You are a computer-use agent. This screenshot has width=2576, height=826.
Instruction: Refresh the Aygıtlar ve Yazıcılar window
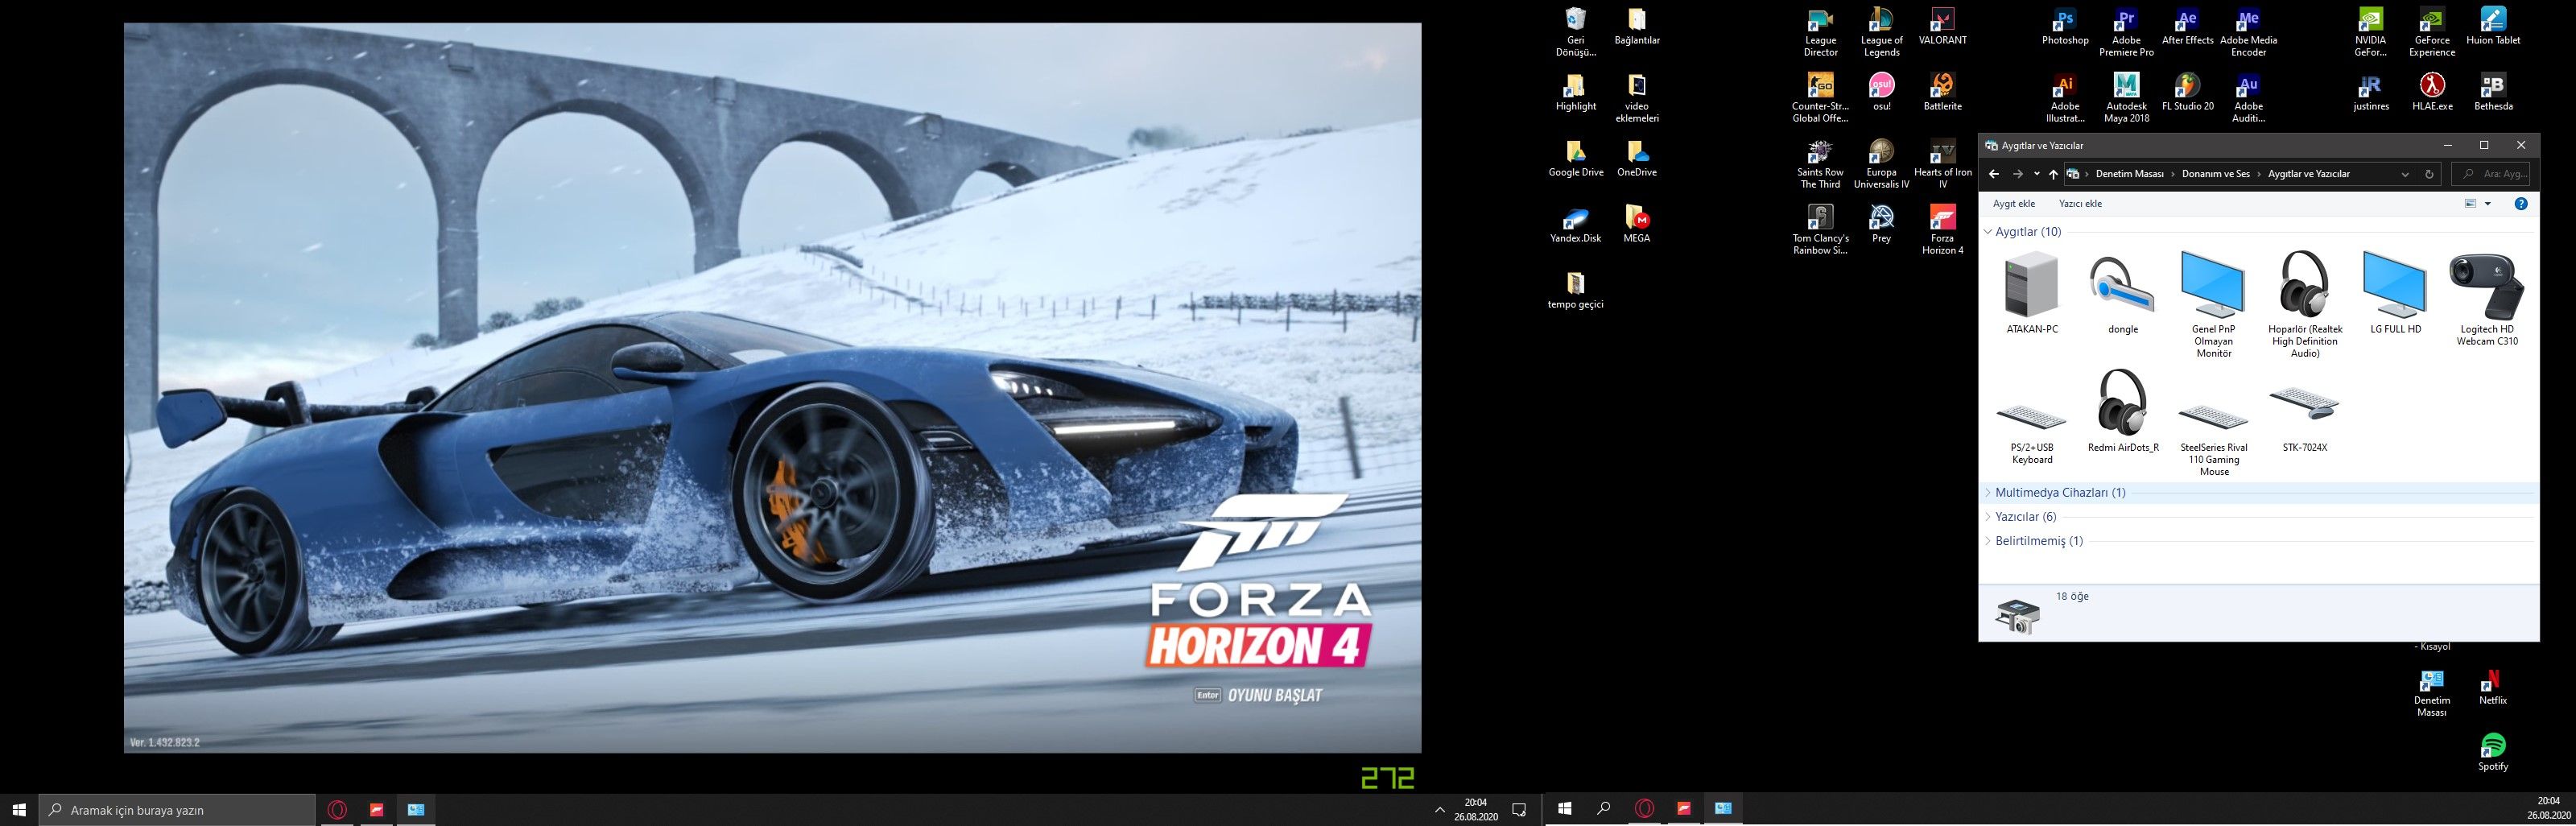(2429, 174)
